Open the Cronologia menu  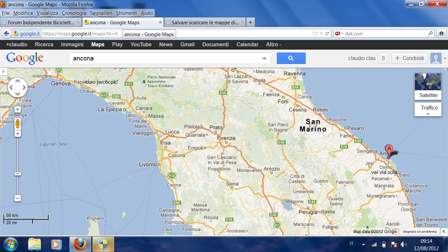click(74, 13)
